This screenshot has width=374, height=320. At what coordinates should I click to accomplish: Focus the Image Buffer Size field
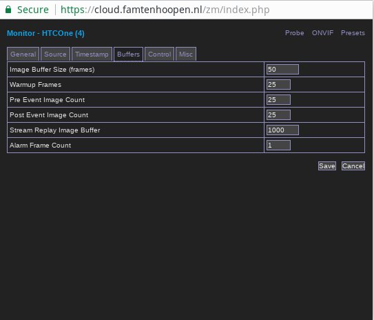tap(282, 69)
